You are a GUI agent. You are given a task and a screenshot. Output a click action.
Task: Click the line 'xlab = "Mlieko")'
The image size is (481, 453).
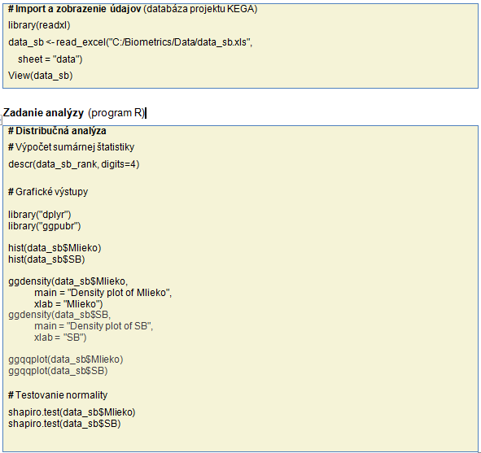(x=68, y=304)
